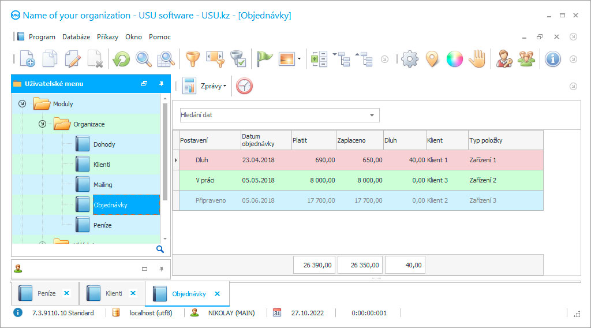Float the Uživatelské menu panel window

point(144,84)
